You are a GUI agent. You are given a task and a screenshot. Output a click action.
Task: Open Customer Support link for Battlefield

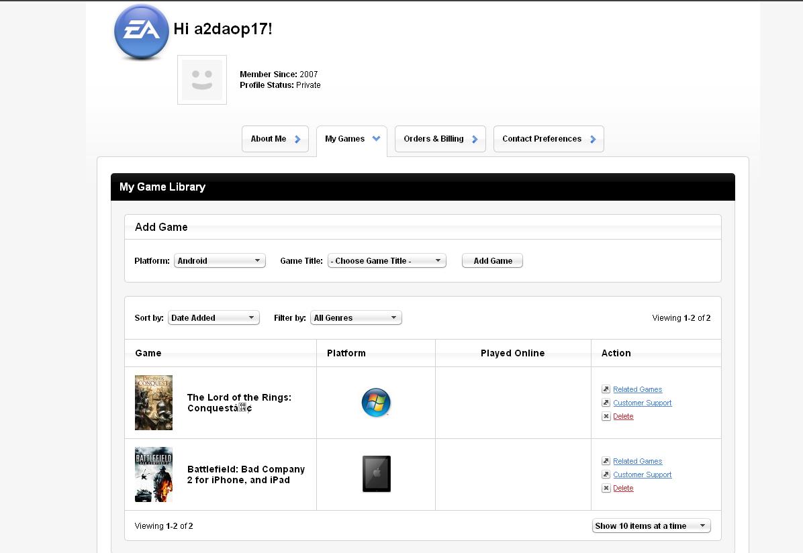tap(642, 474)
